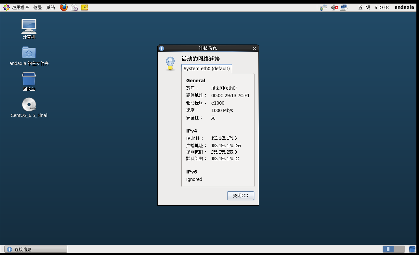Close the 连接信息 dialog with the X

click(255, 48)
